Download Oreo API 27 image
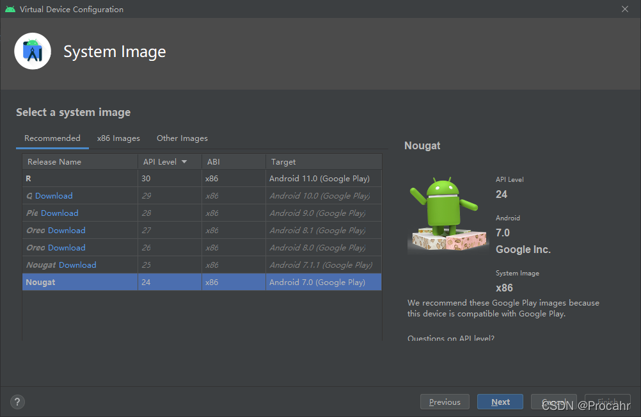The width and height of the screenshot is (641, 417). 67,230
